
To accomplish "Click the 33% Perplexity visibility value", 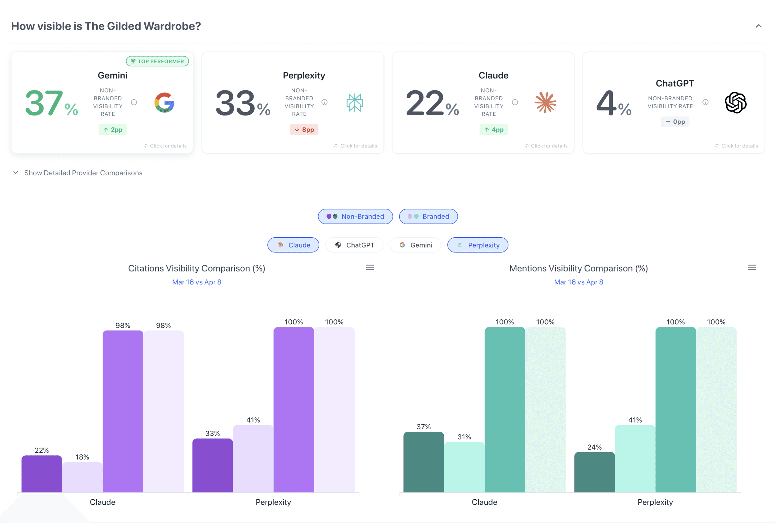I will pos(243,103).
